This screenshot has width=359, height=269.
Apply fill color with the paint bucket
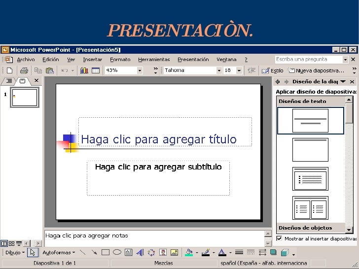[189, 252]
